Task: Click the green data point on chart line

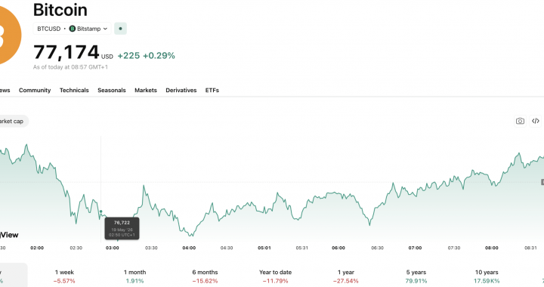Action: pos(101,211)
